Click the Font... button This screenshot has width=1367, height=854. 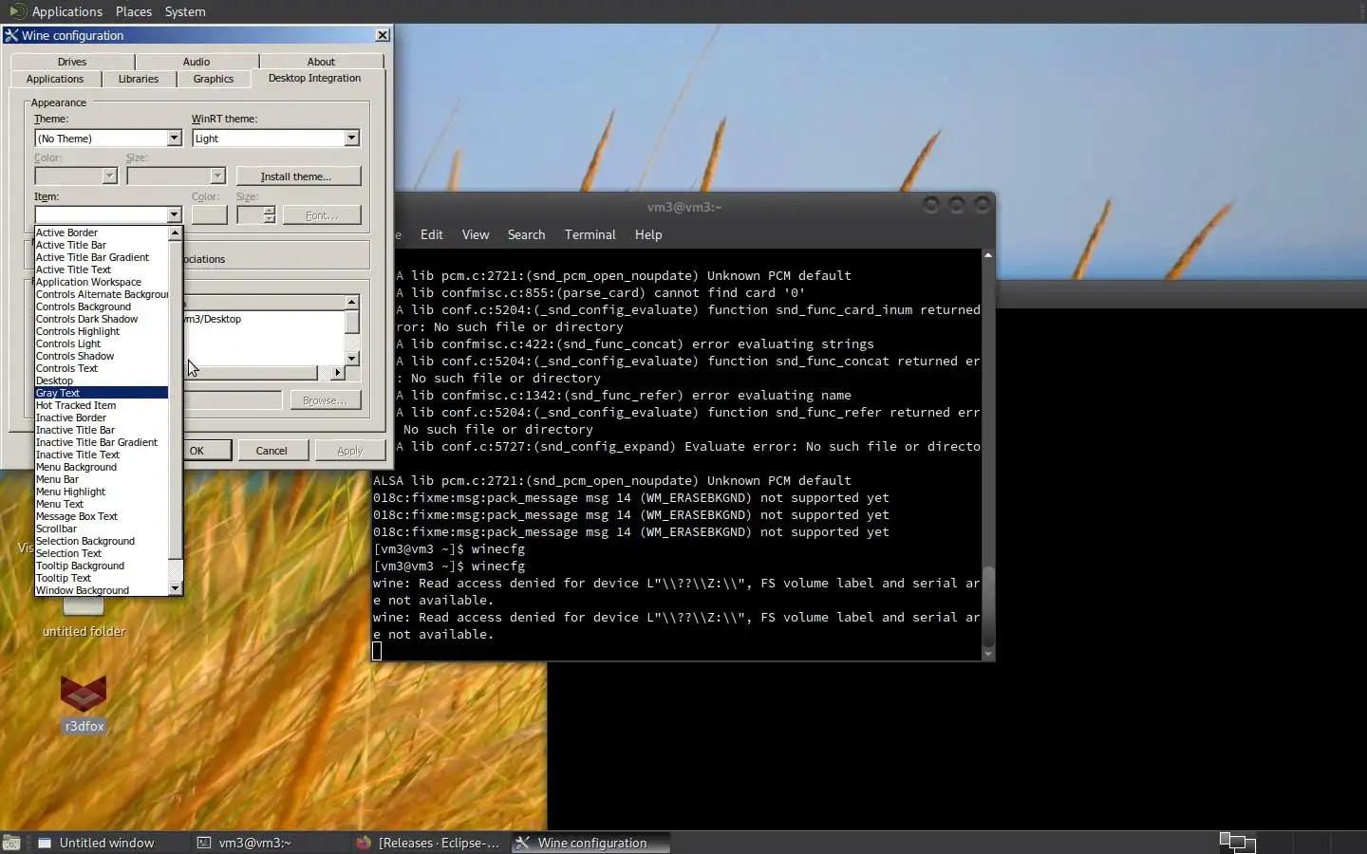[x=322, y=215]
